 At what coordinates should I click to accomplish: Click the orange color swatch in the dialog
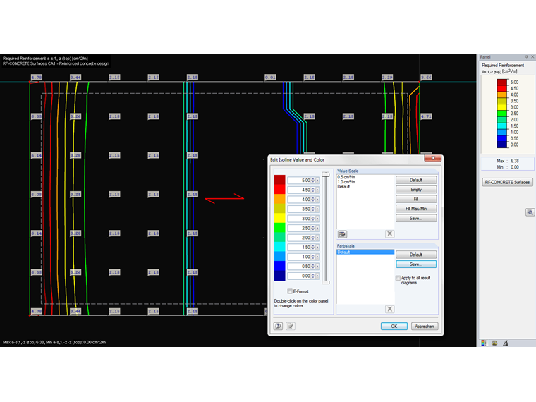(x=279, y=199)
